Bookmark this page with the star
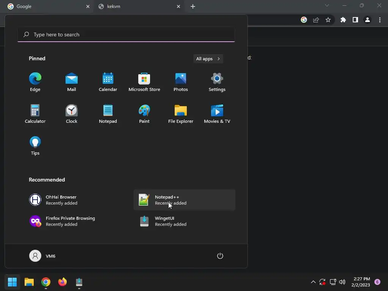The width and height of the screenshot is (388, 291). [x=328, y=20]
